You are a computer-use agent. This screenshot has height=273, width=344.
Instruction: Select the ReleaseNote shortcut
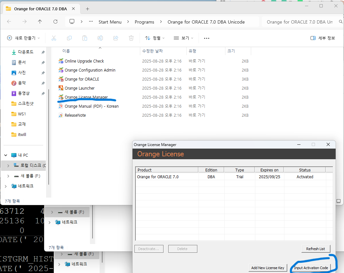point(72,115)
